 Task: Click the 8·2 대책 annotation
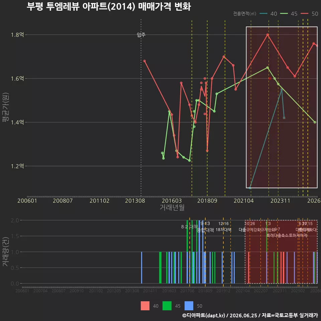tap(189, 227)
